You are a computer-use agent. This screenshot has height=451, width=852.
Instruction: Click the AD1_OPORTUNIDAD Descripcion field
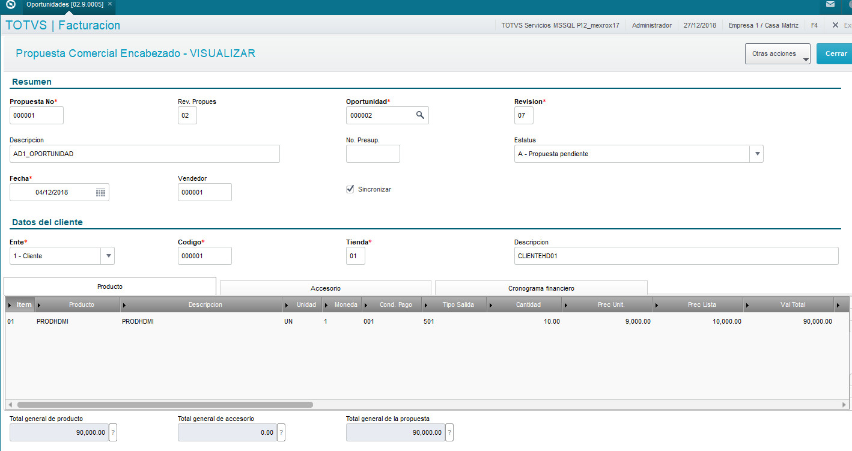pyautogui.click(x=145, y=154)
